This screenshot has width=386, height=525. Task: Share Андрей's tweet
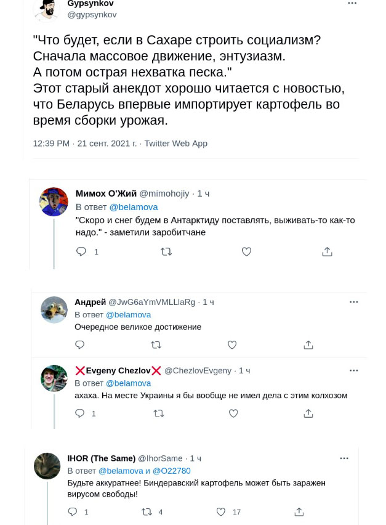(308, 345)
